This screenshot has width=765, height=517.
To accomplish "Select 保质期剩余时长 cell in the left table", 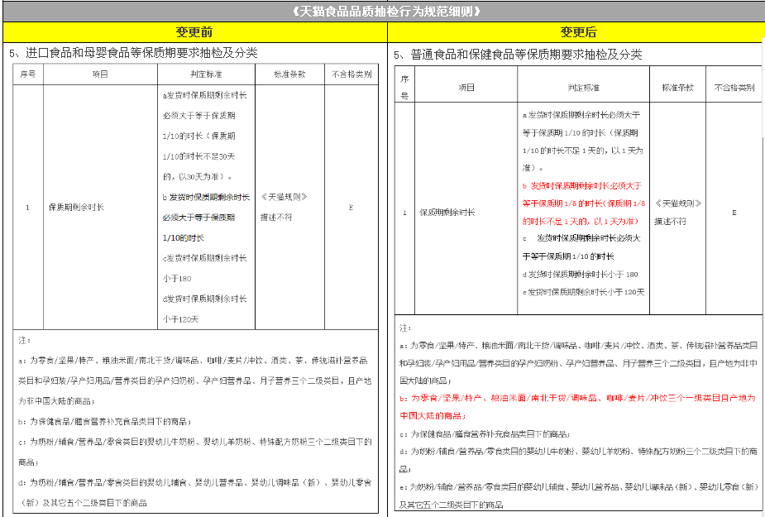I will click(x=77, y=208).
